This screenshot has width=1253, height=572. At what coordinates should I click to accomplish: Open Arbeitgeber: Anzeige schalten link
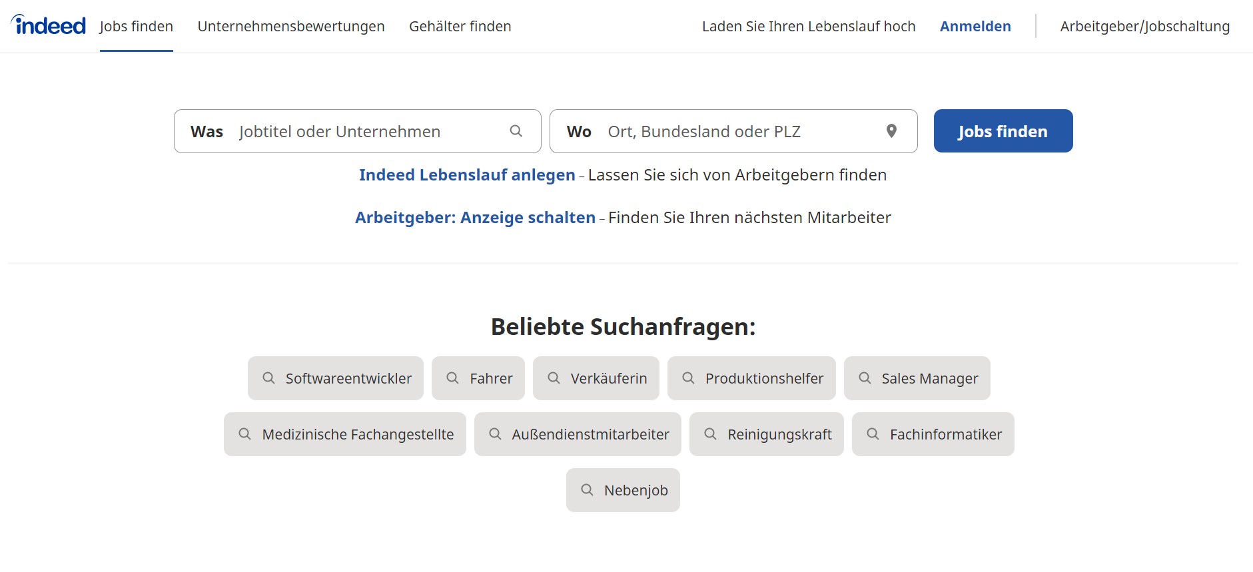(475, 218)
